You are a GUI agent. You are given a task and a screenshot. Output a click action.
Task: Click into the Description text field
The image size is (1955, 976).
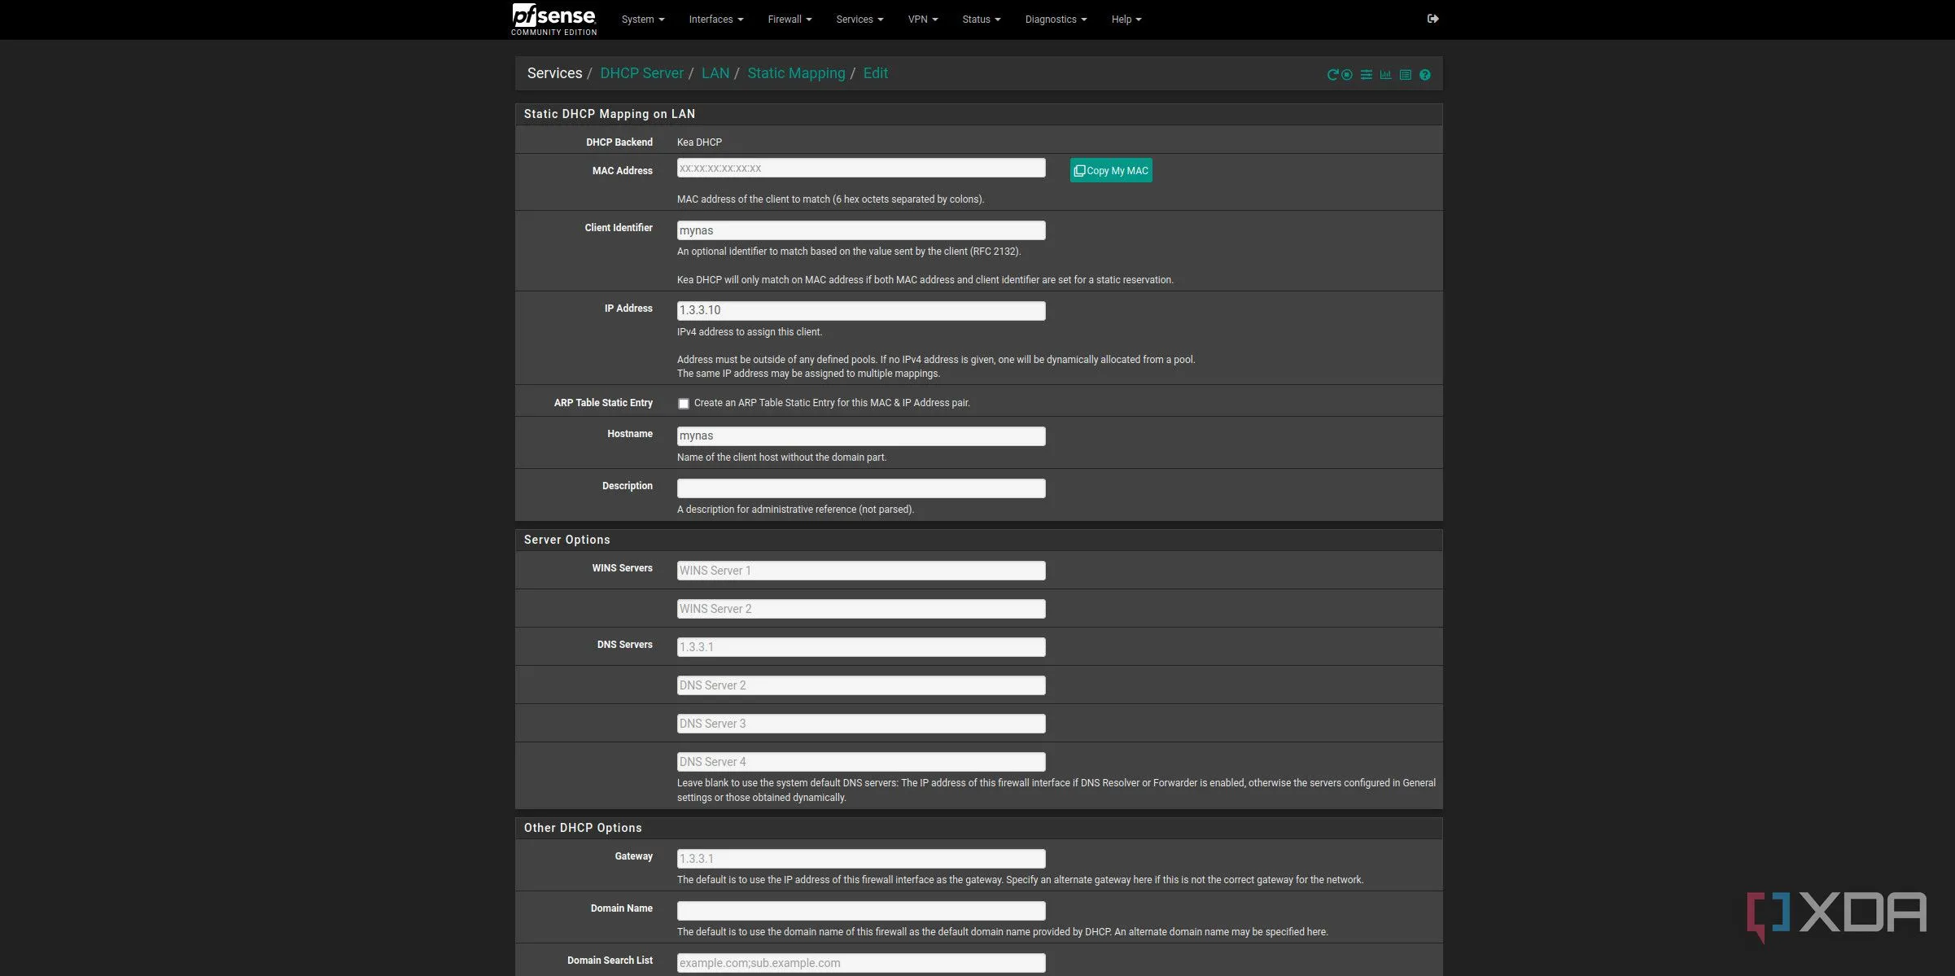(861, 488)
